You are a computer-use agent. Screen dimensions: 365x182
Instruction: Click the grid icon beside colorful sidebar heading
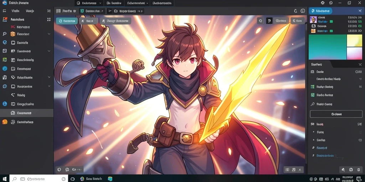(x=48, y=20)
